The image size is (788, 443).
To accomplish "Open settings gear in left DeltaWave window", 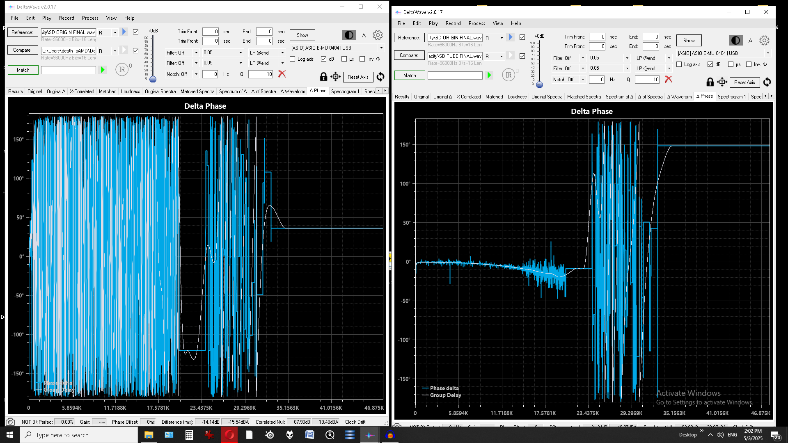I will pyautogui.click(x=378, y=35).
